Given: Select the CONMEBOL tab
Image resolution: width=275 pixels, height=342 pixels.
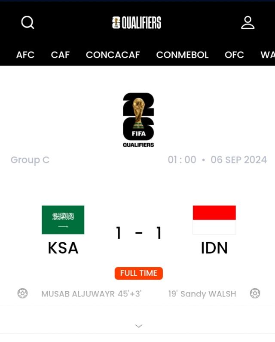Looking at the screenshot, I should tap(182, 55).
